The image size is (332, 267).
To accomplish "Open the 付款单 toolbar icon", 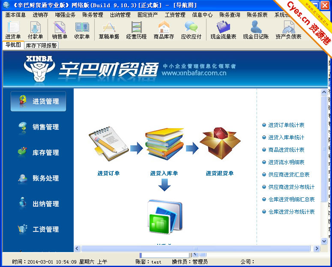I will (x=36, y=30).
